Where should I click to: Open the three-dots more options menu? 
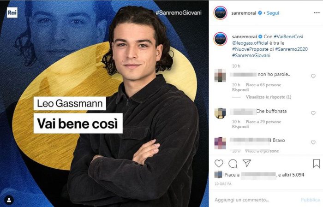pos(317,13)
